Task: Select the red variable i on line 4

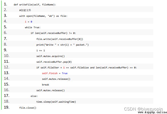Action: pyautogui.click(x=25, y=22)
